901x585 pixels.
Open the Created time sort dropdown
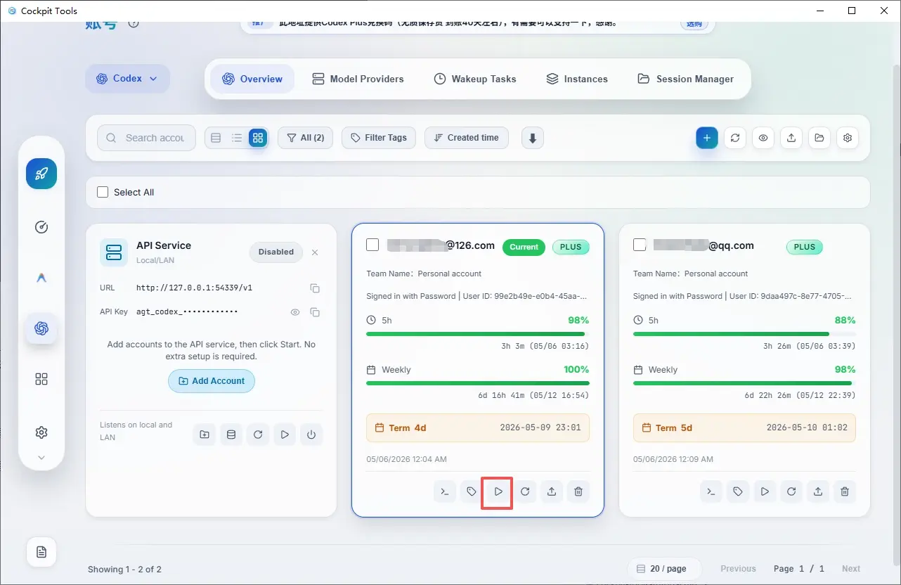467,138
